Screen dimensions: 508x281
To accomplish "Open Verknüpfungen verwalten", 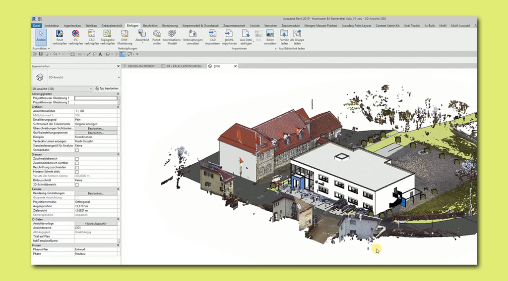I will point(192,34).
